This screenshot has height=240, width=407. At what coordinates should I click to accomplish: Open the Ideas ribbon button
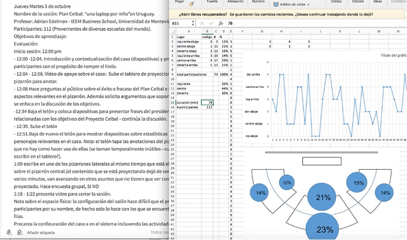(x=378, y=1)
